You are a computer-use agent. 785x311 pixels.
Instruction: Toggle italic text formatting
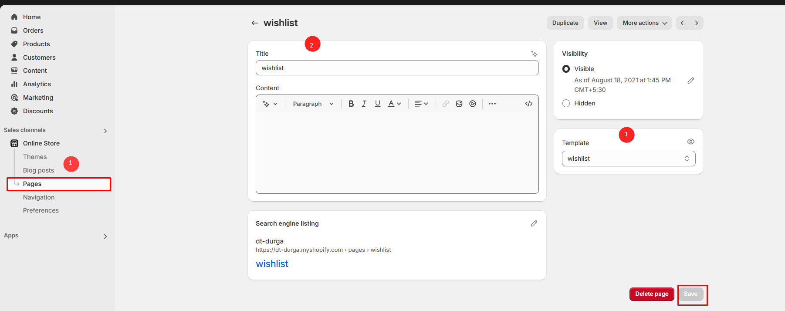pos(364,104)
